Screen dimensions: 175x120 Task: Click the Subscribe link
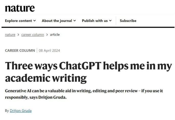click(x=128, y=21)
